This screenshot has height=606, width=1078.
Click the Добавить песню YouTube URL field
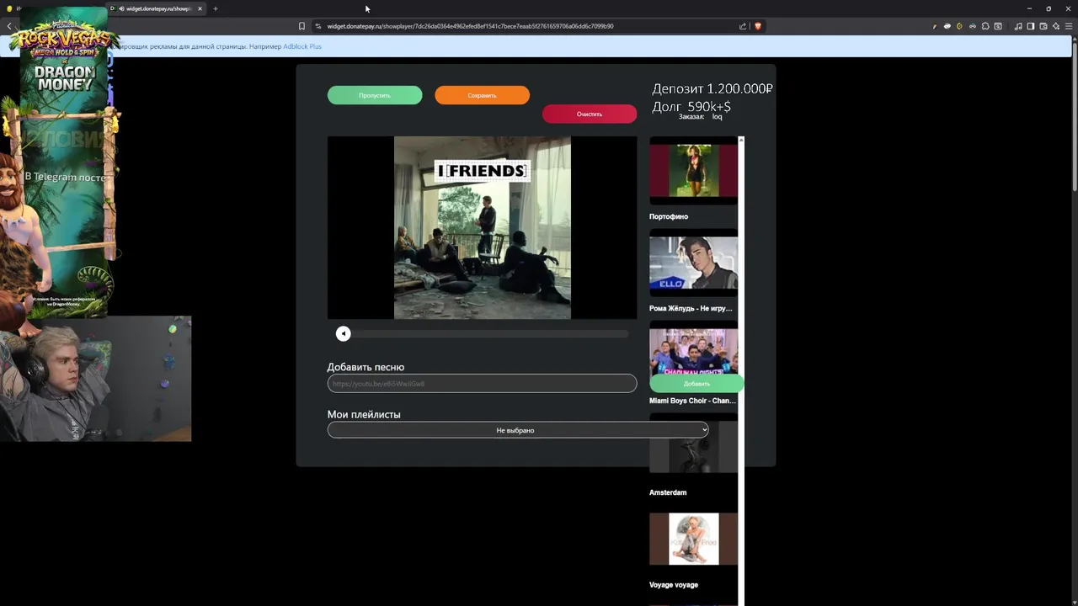point(482,384)
